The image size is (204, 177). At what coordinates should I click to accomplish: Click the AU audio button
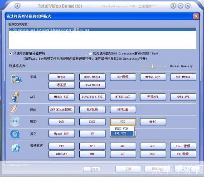(123, 154)
